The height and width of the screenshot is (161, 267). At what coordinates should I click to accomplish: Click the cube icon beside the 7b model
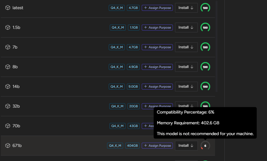pyautogui.click(x=8, y=47)
